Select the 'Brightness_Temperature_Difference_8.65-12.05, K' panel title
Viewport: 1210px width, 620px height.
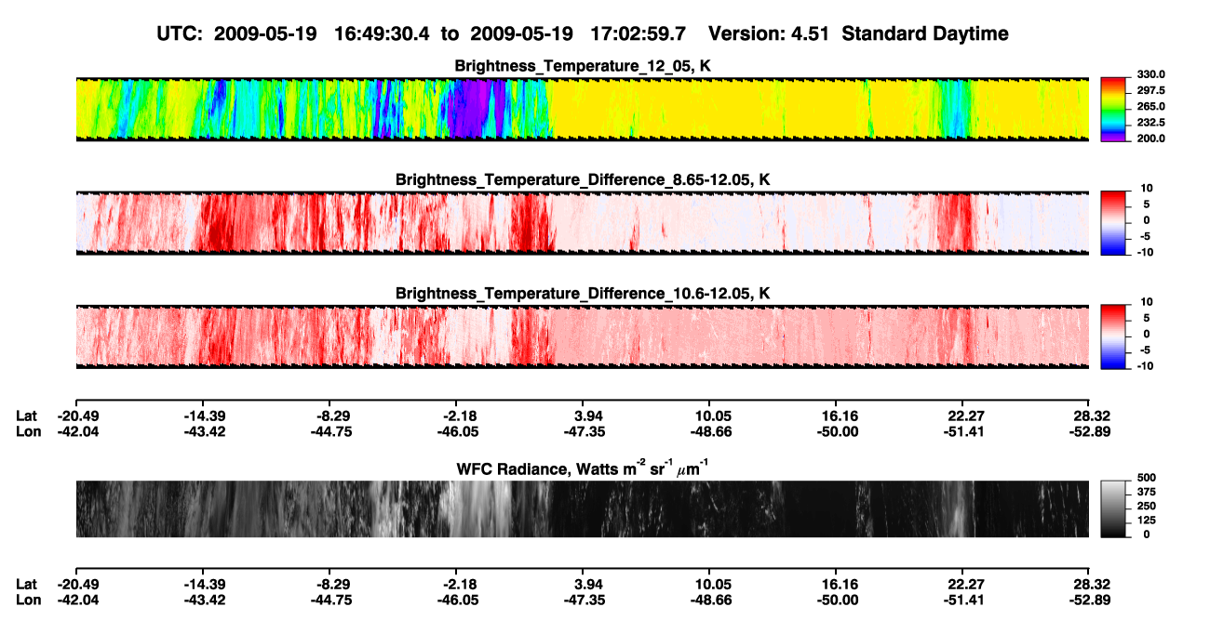pyautogui.click(x=583, y=179)
